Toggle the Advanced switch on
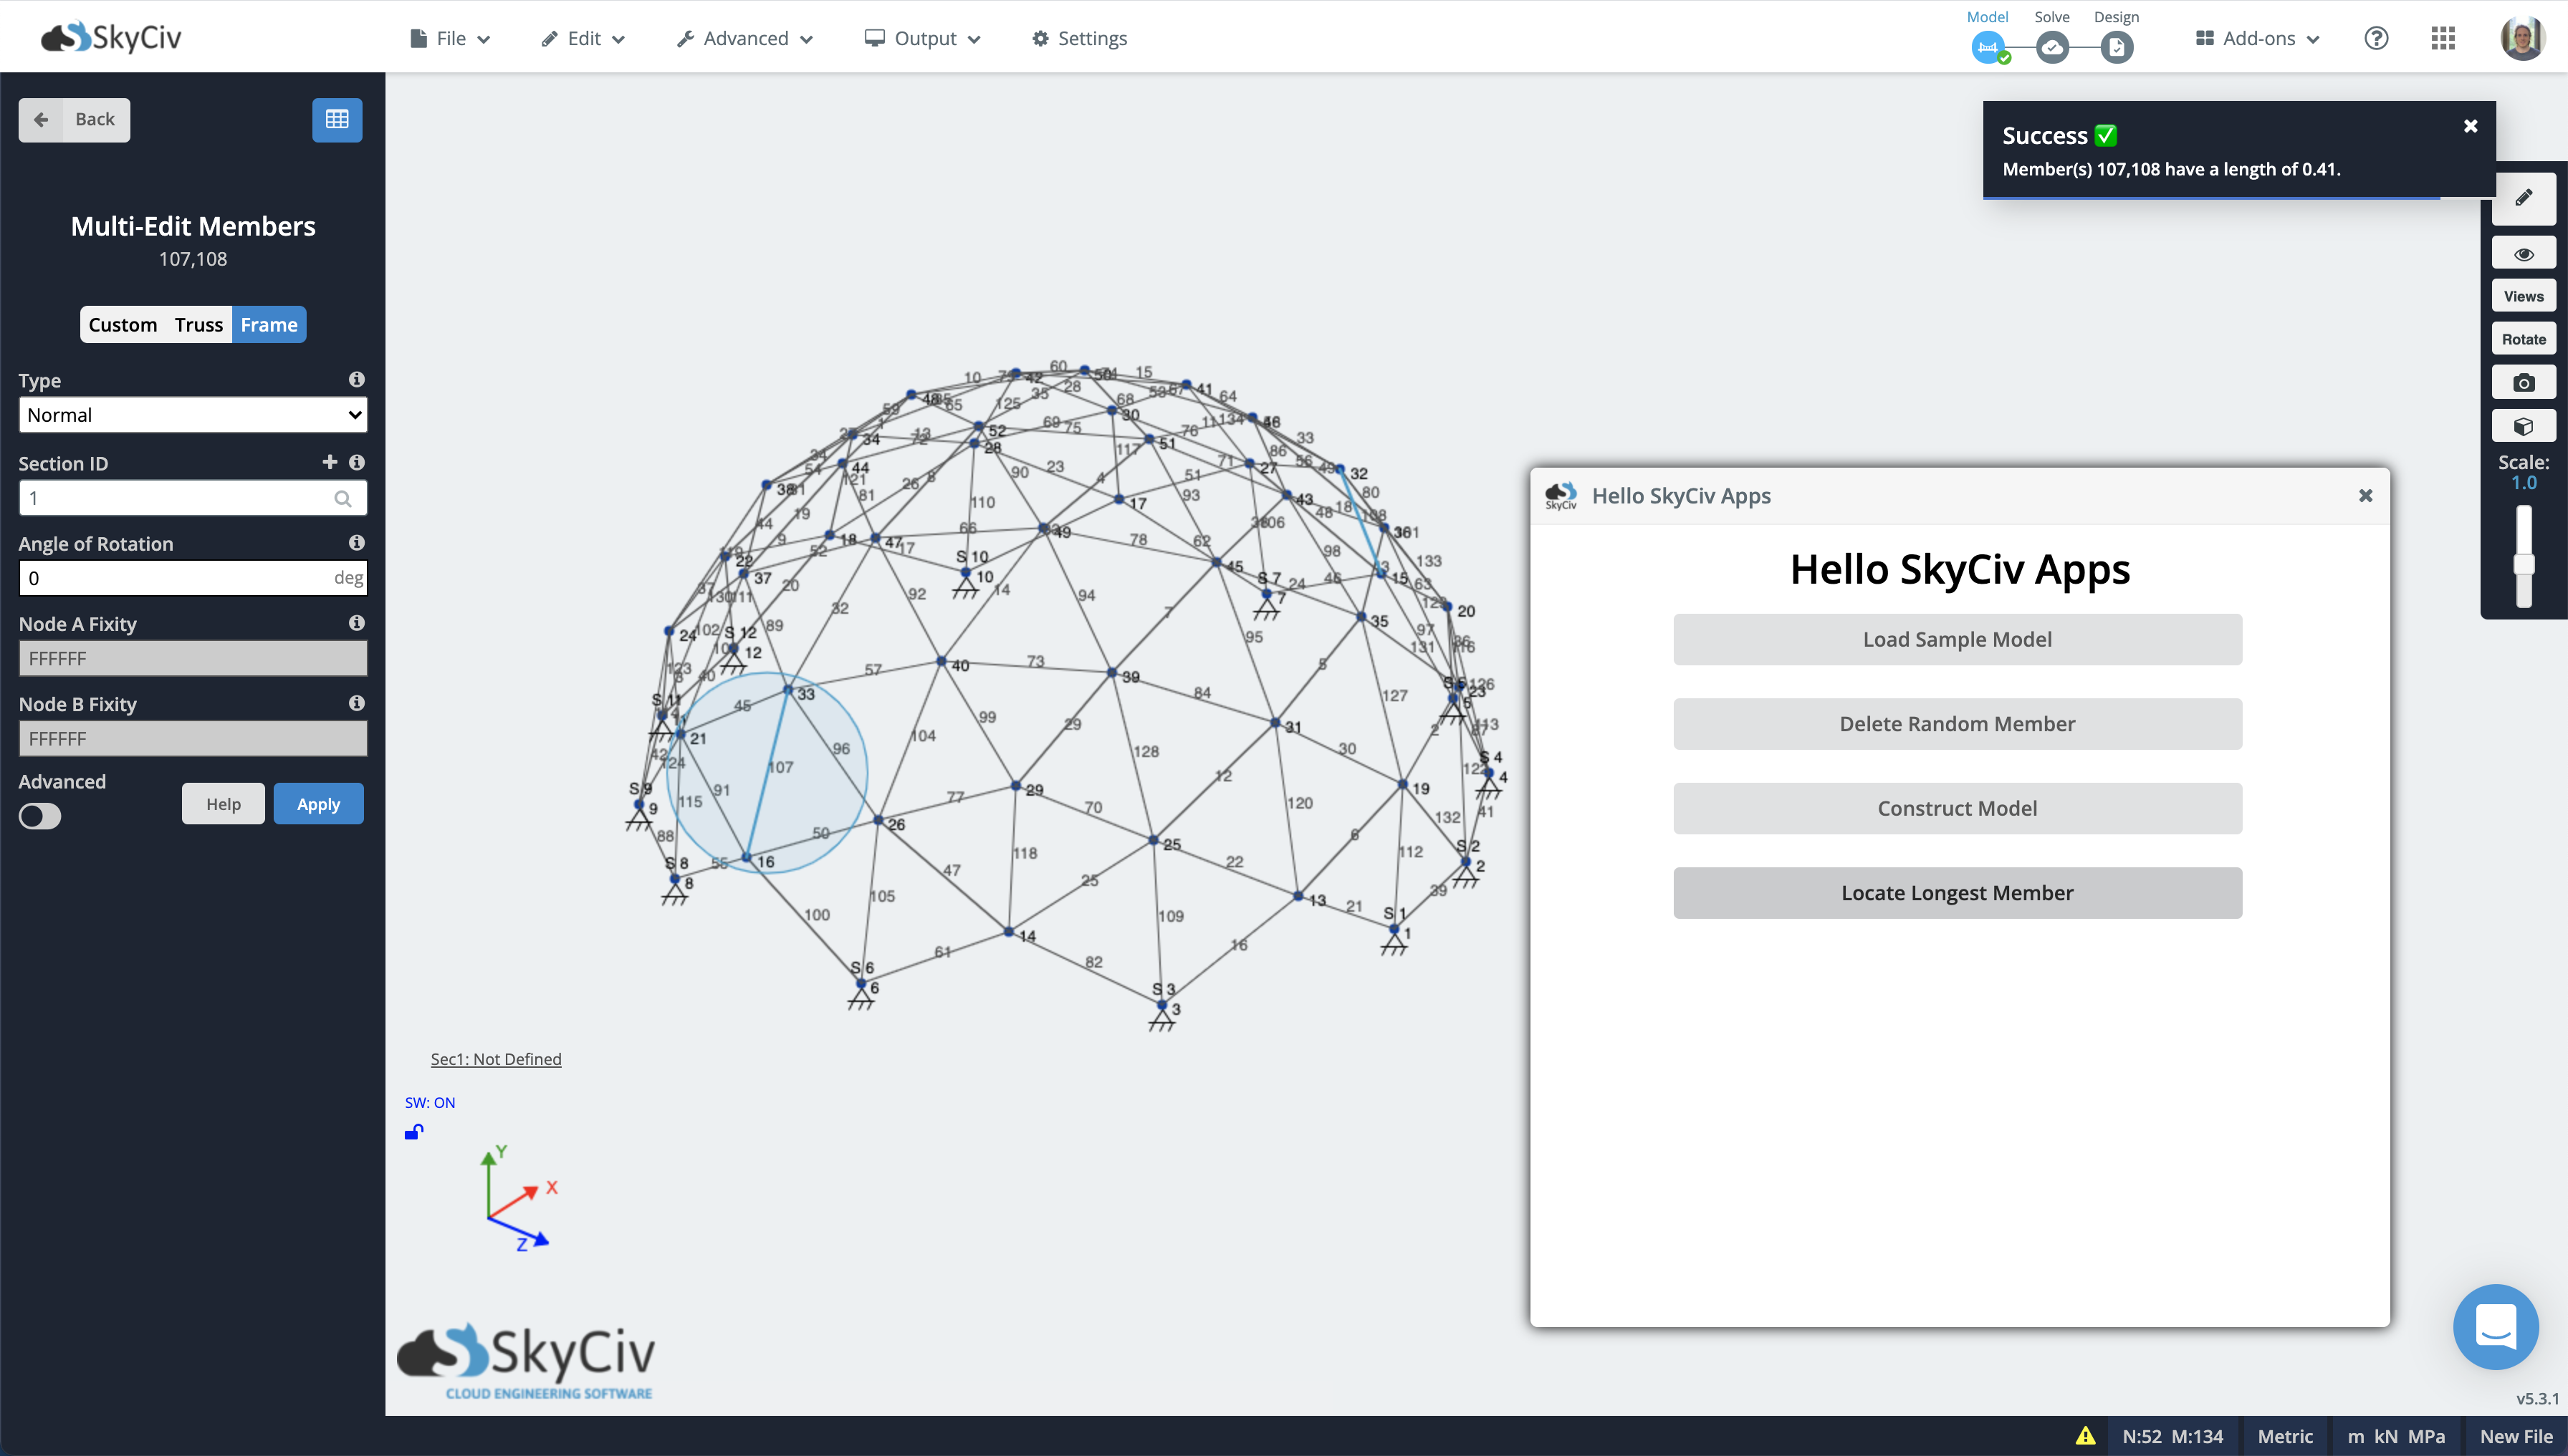The height and width of the screenshot is (1456, 2568). coord(40,816)
